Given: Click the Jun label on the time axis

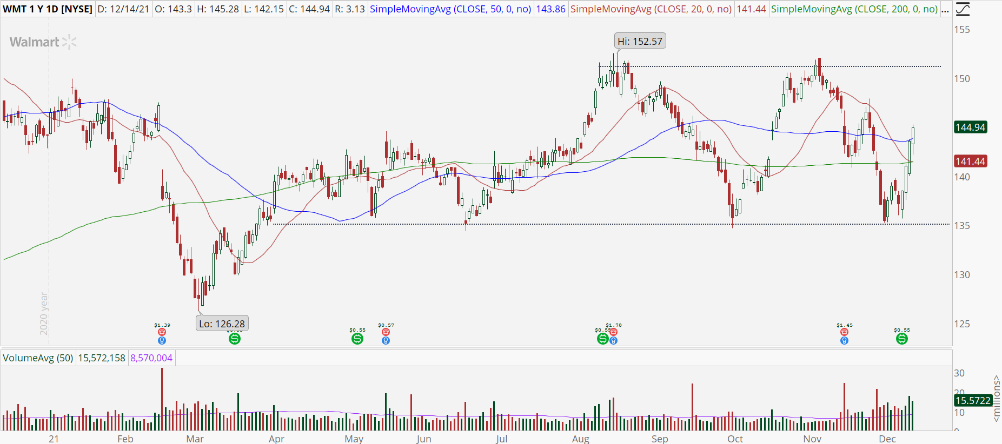Looking at the screenshot, I should coord(424,439).
